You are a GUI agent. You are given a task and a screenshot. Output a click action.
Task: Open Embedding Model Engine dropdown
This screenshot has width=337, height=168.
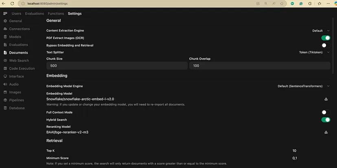pos(304,86)
